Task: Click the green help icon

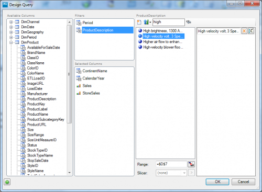Action: pyautogui.click(x=7, y=182)
